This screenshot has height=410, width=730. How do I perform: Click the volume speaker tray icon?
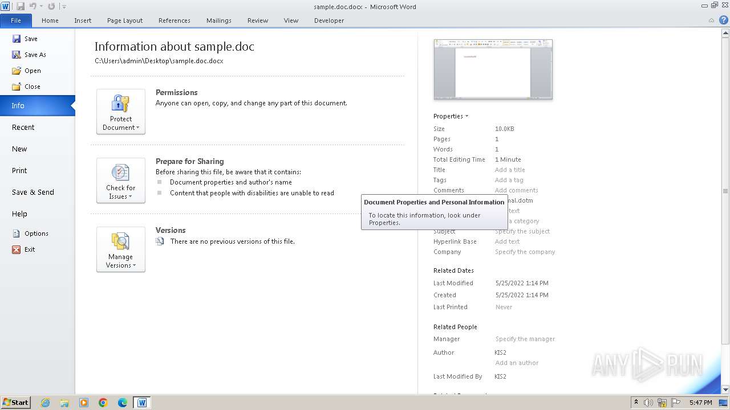pyautogui.click(x=648, y=403)
